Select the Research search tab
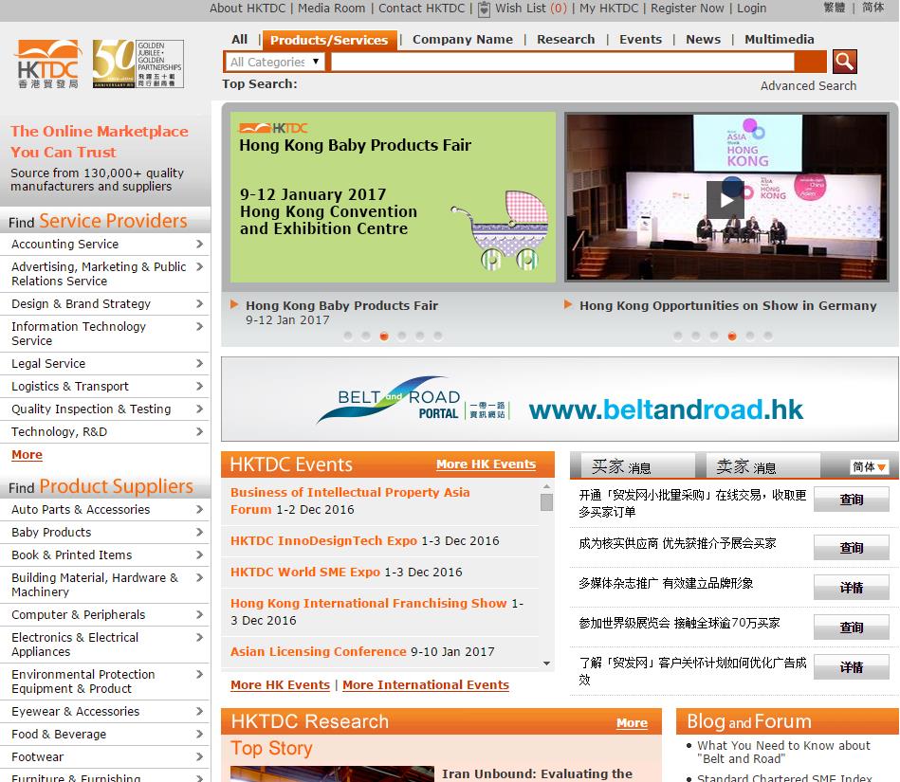The width and height of the screenshot is (900, 782). (x=566, y=40)
